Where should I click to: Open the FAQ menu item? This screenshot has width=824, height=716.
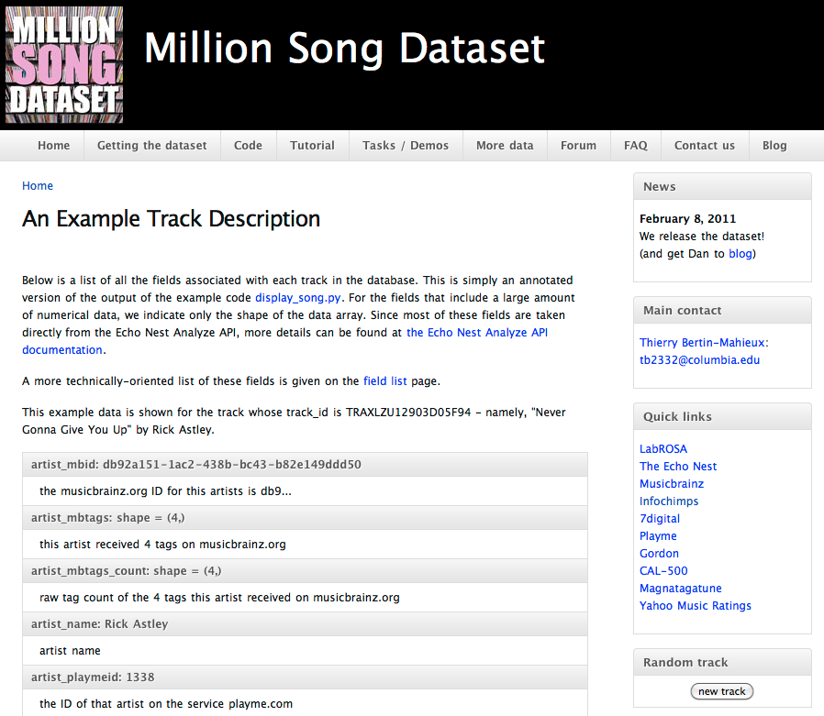pos(636,146)
